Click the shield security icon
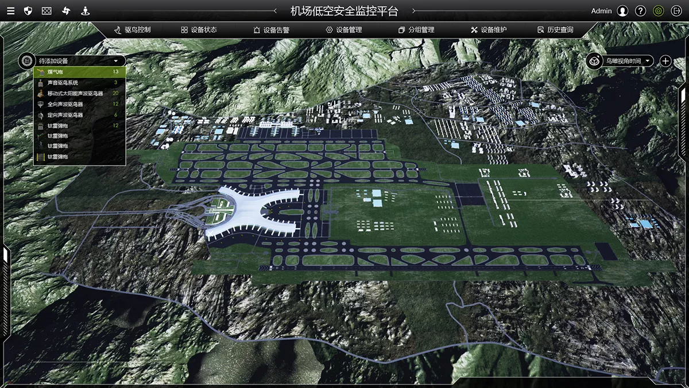This screenshot has width=689, height=388. [28, 11]
